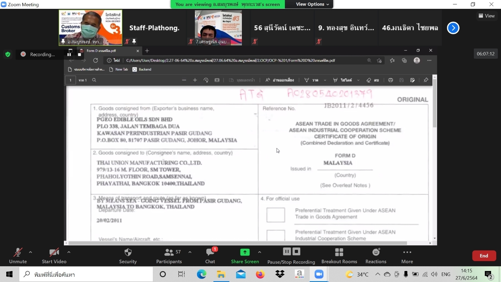Expand Share Screen options arrow

click(x=259, y=252)
